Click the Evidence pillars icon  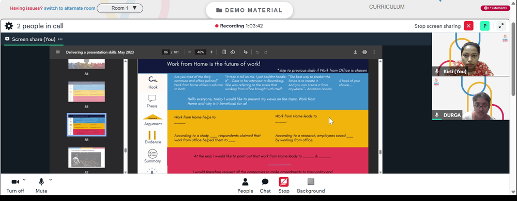point(153,135)
